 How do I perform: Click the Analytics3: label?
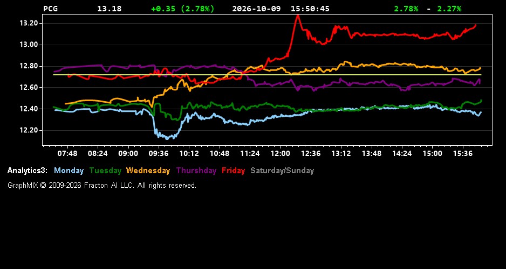click(x=28, y=171)
